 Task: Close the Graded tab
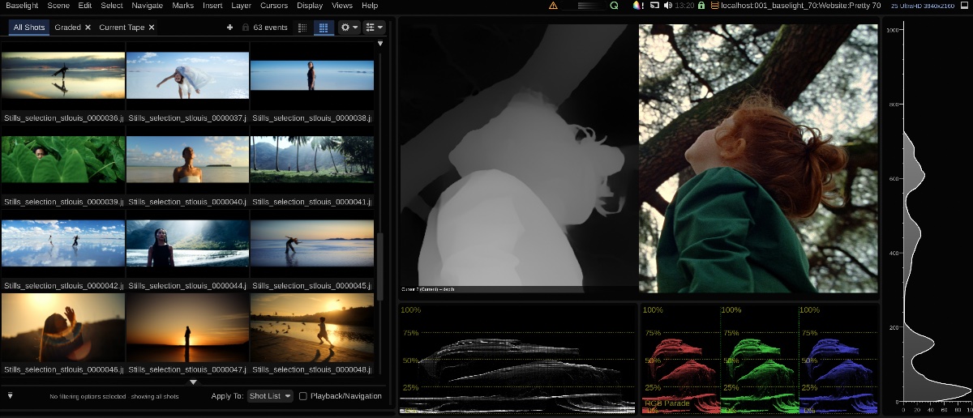click(88, 28)
